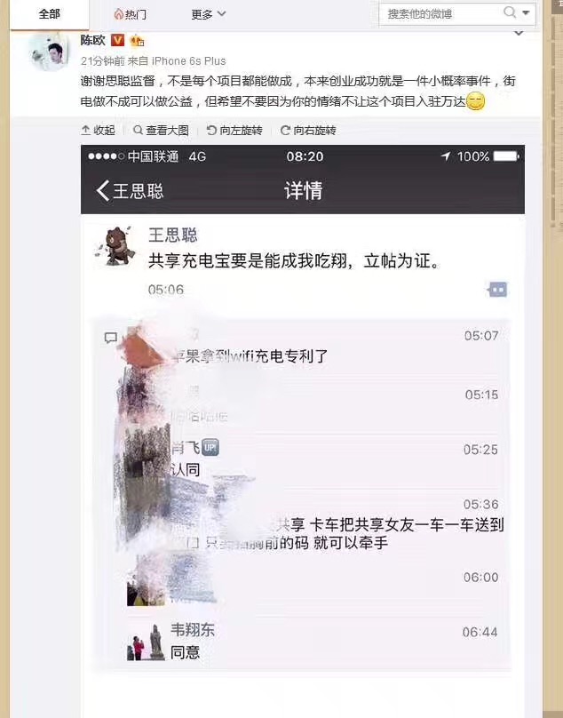
Task: Expand the 更多 dropdown menu
Action: [209, 14]
